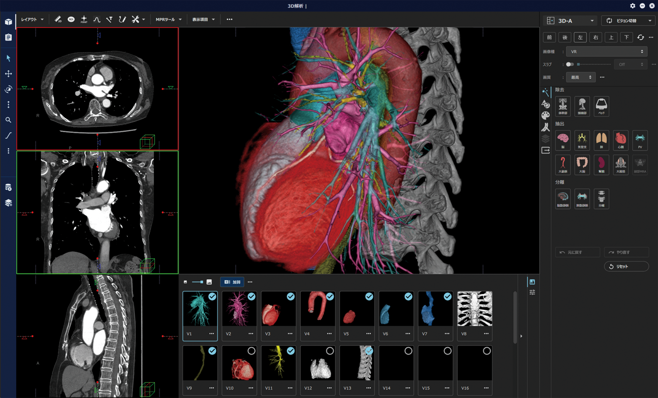This screenshot has width=658, height=398.
Task: Click the 左 view direction button
Action: [580, 37]
